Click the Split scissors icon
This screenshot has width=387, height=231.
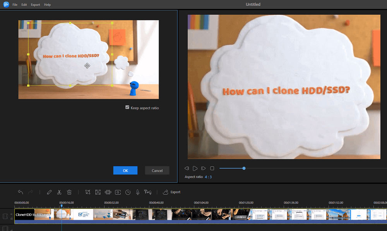(x=59, y=192)
